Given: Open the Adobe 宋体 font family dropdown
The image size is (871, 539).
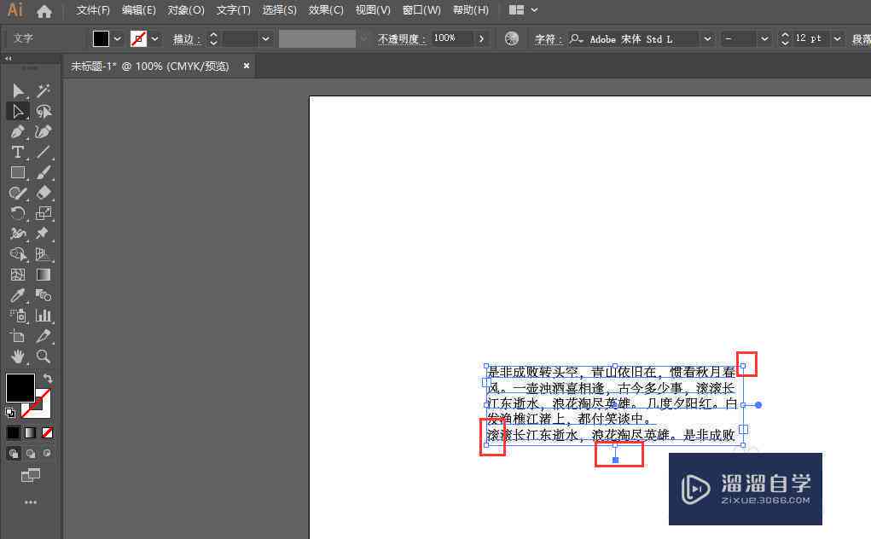Looking at the screenshot, I should point(707,39).
